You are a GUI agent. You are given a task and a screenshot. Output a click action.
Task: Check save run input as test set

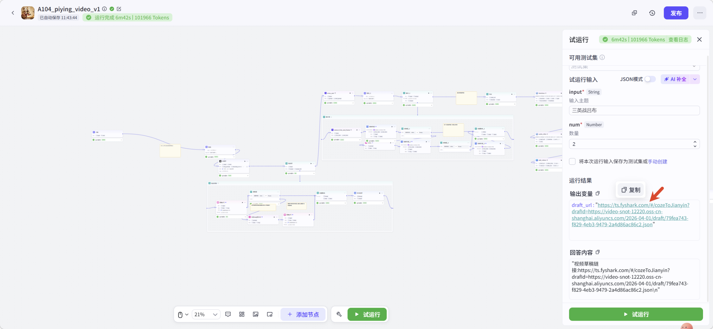(x=572, y=161)
